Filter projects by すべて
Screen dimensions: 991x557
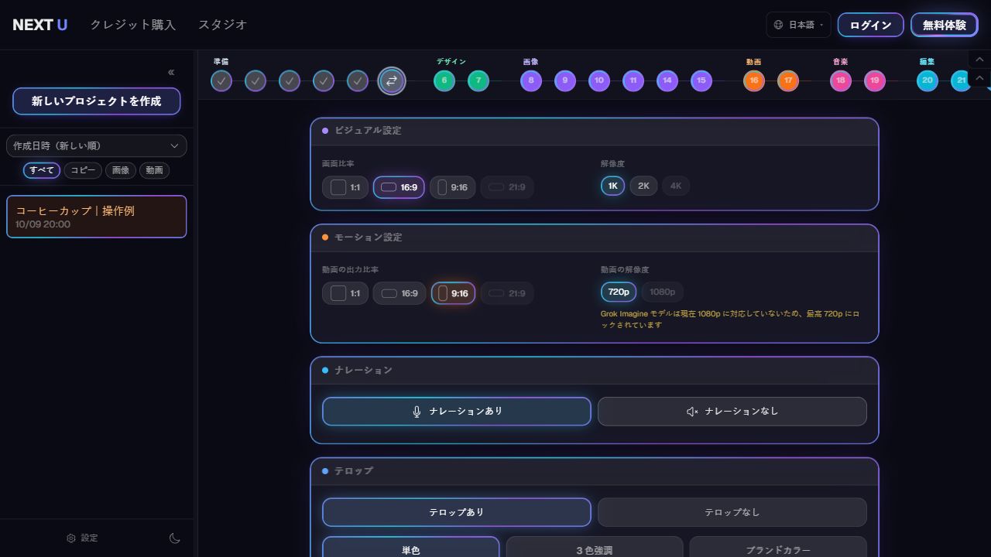pos(42,170)
